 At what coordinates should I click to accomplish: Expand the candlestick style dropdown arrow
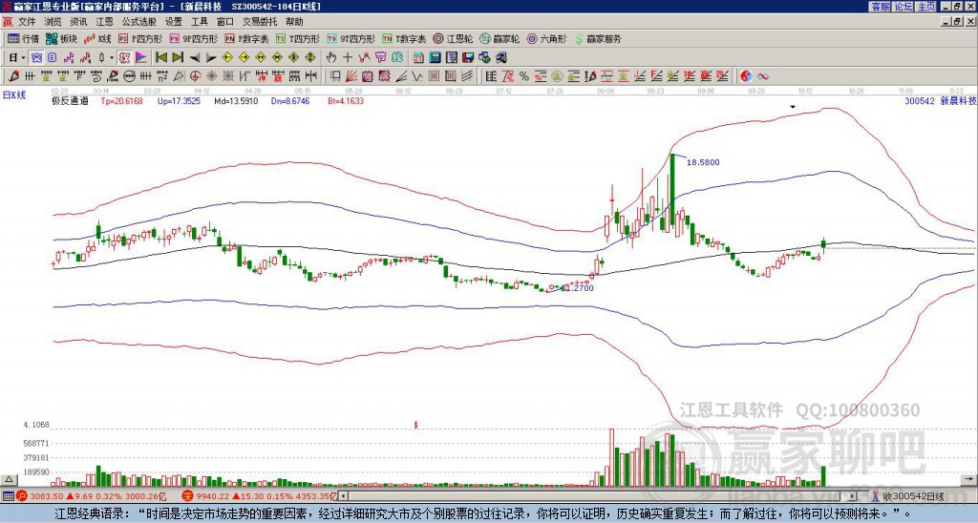pyautogui.click(x=112, y=57)
